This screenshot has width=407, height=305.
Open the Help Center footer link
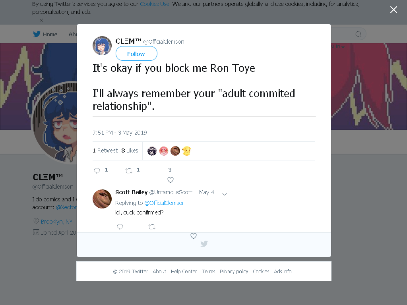click(184, 271)
